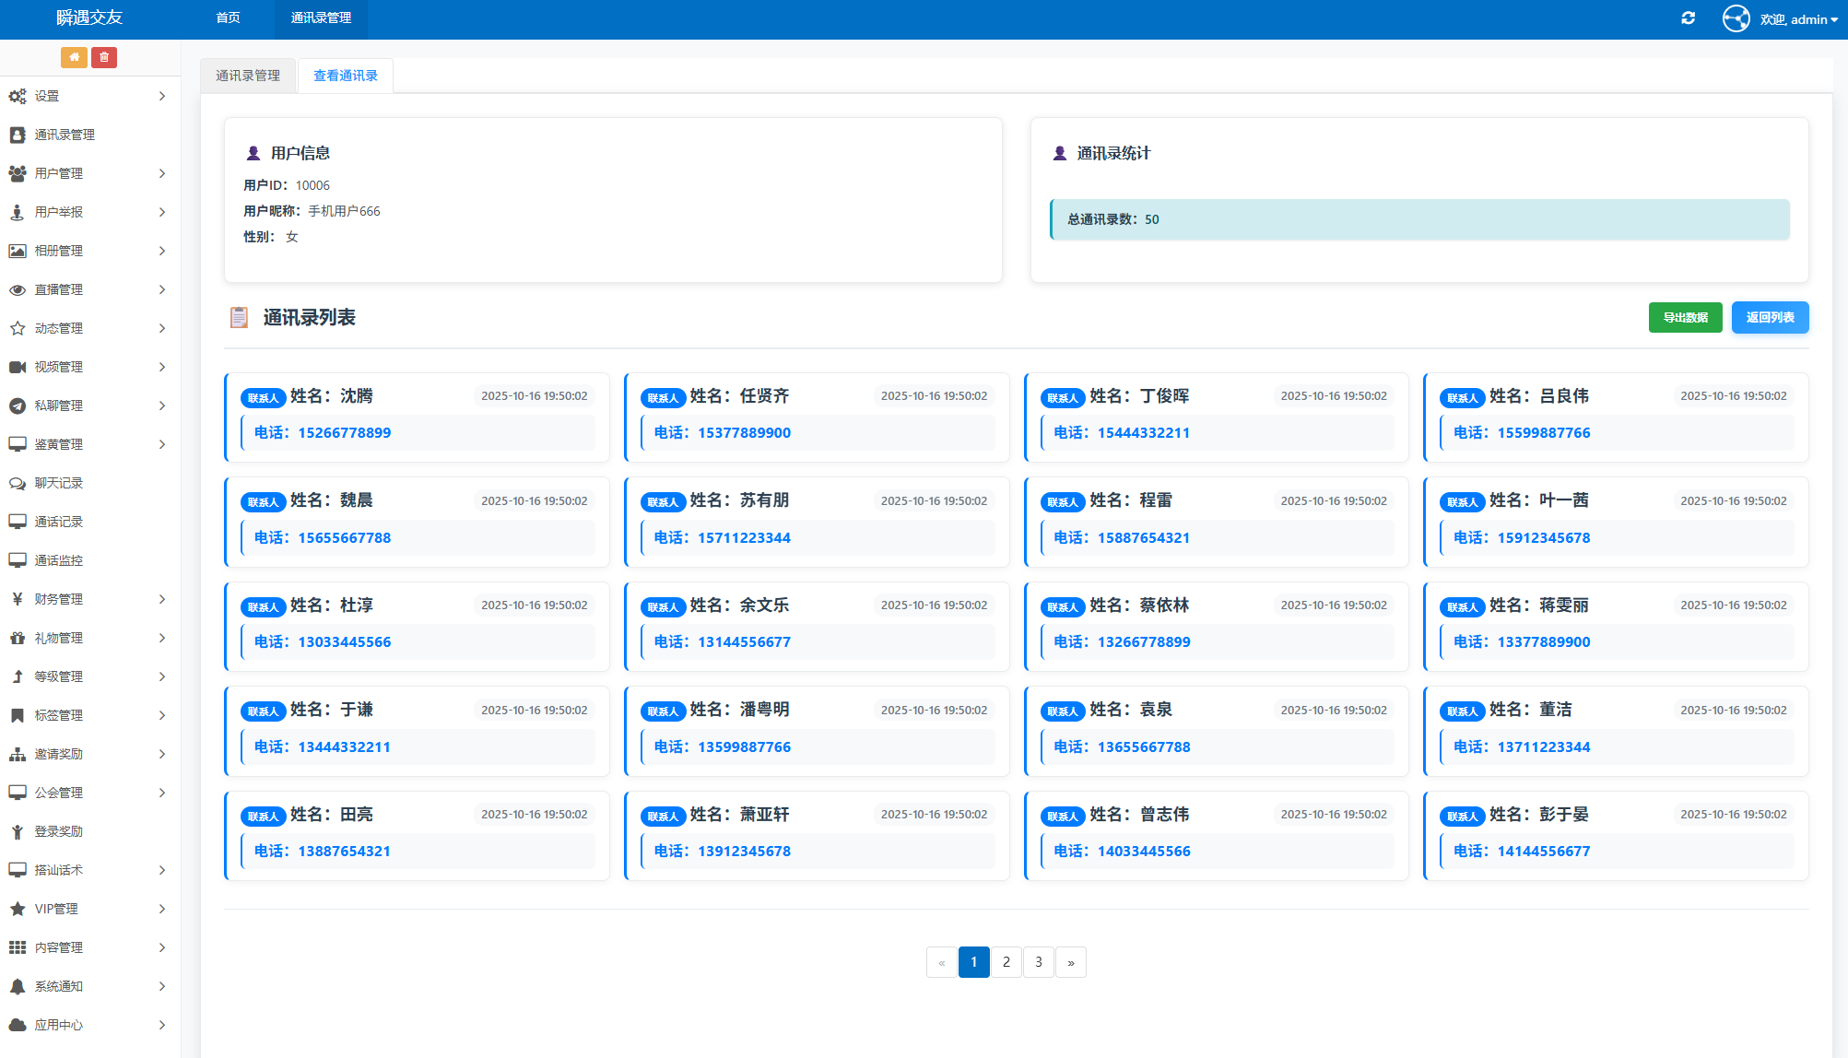Click the admin avatar icon
This screenshot has height=1058, width=1848.
click(1736, 18)
